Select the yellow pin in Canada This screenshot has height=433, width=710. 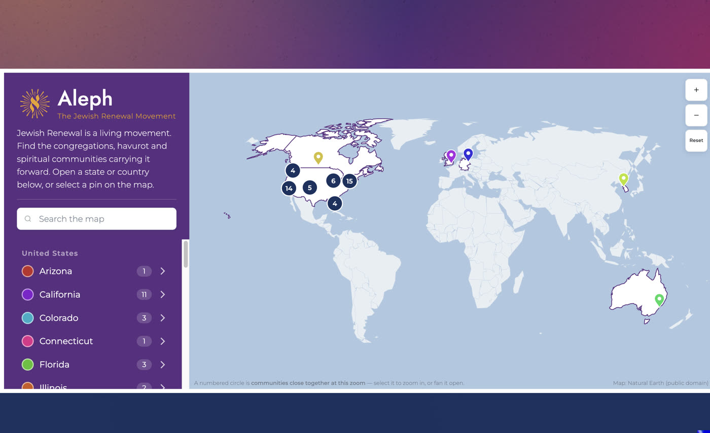click(x=318, y=158)
